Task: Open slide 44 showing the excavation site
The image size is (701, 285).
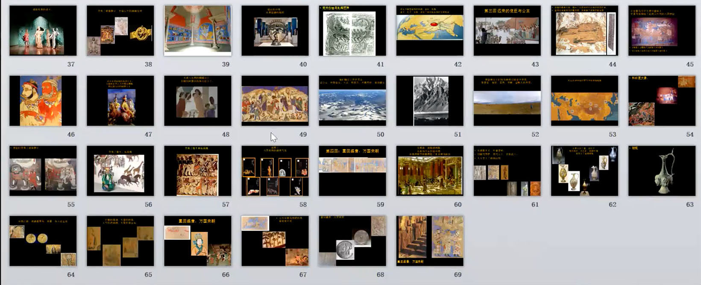Action: tap(584, 31)
